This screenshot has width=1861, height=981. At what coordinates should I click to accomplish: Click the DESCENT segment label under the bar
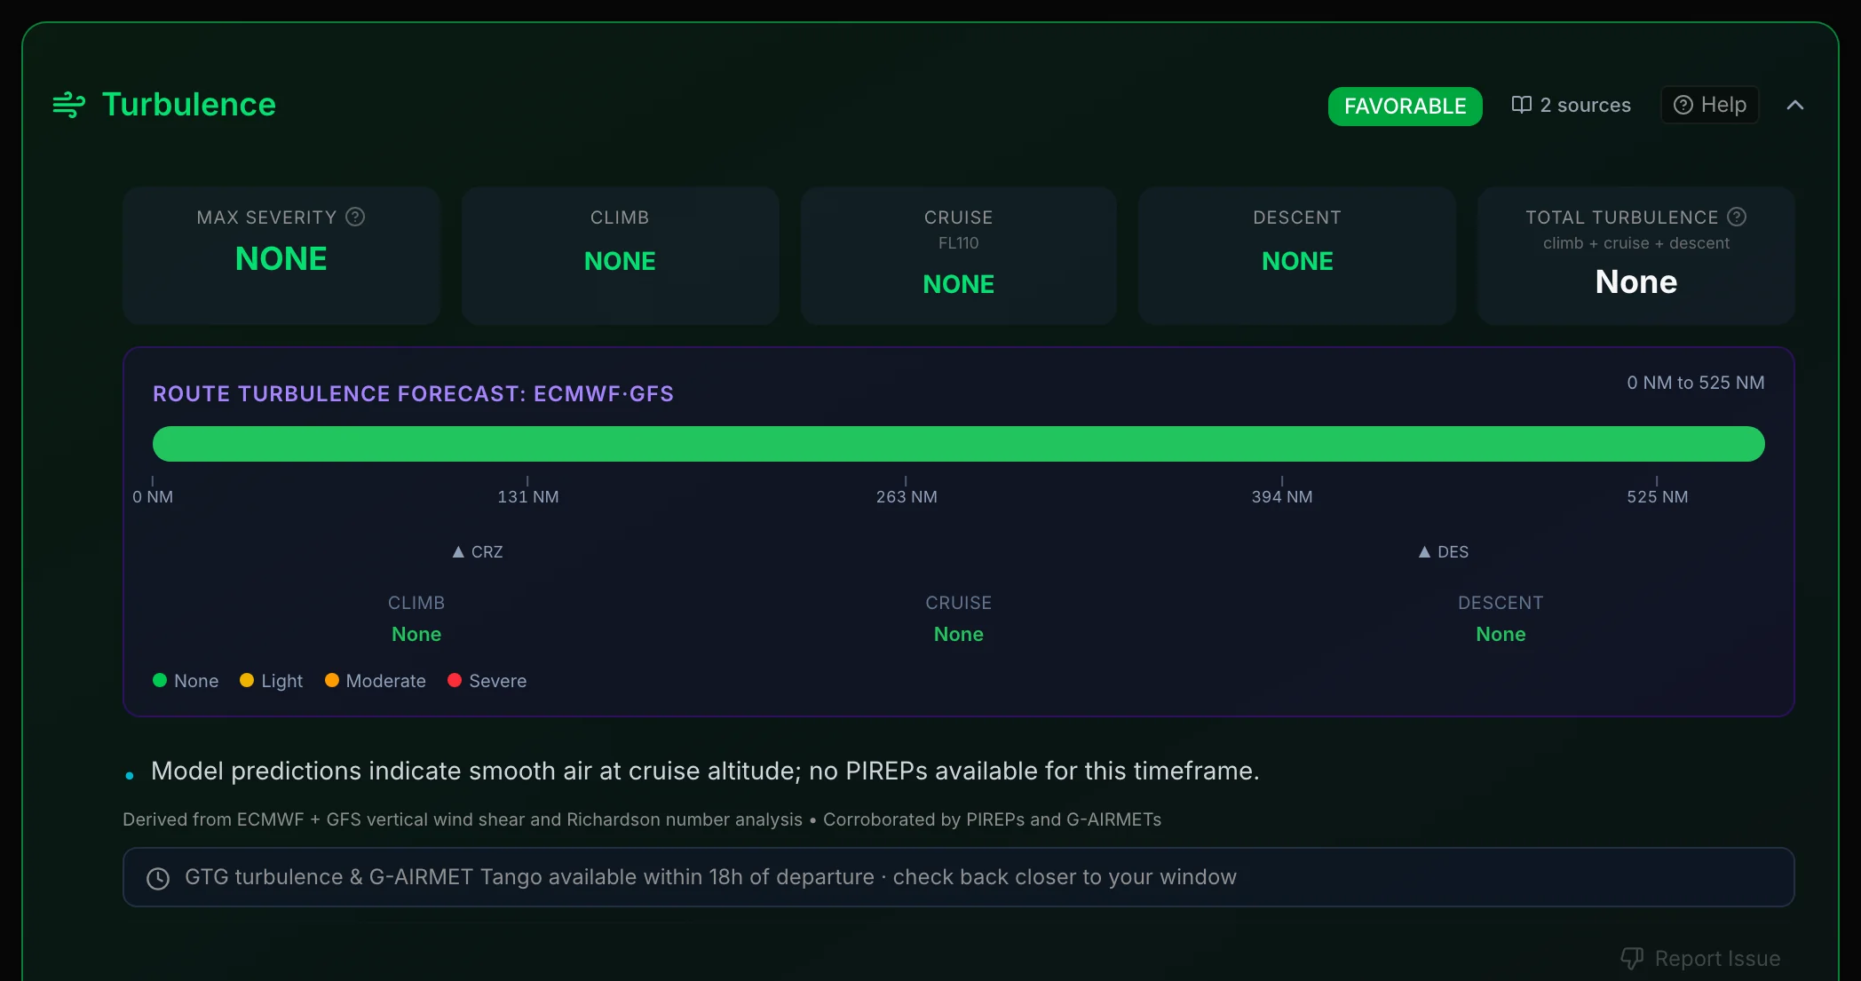[1501, 603]
